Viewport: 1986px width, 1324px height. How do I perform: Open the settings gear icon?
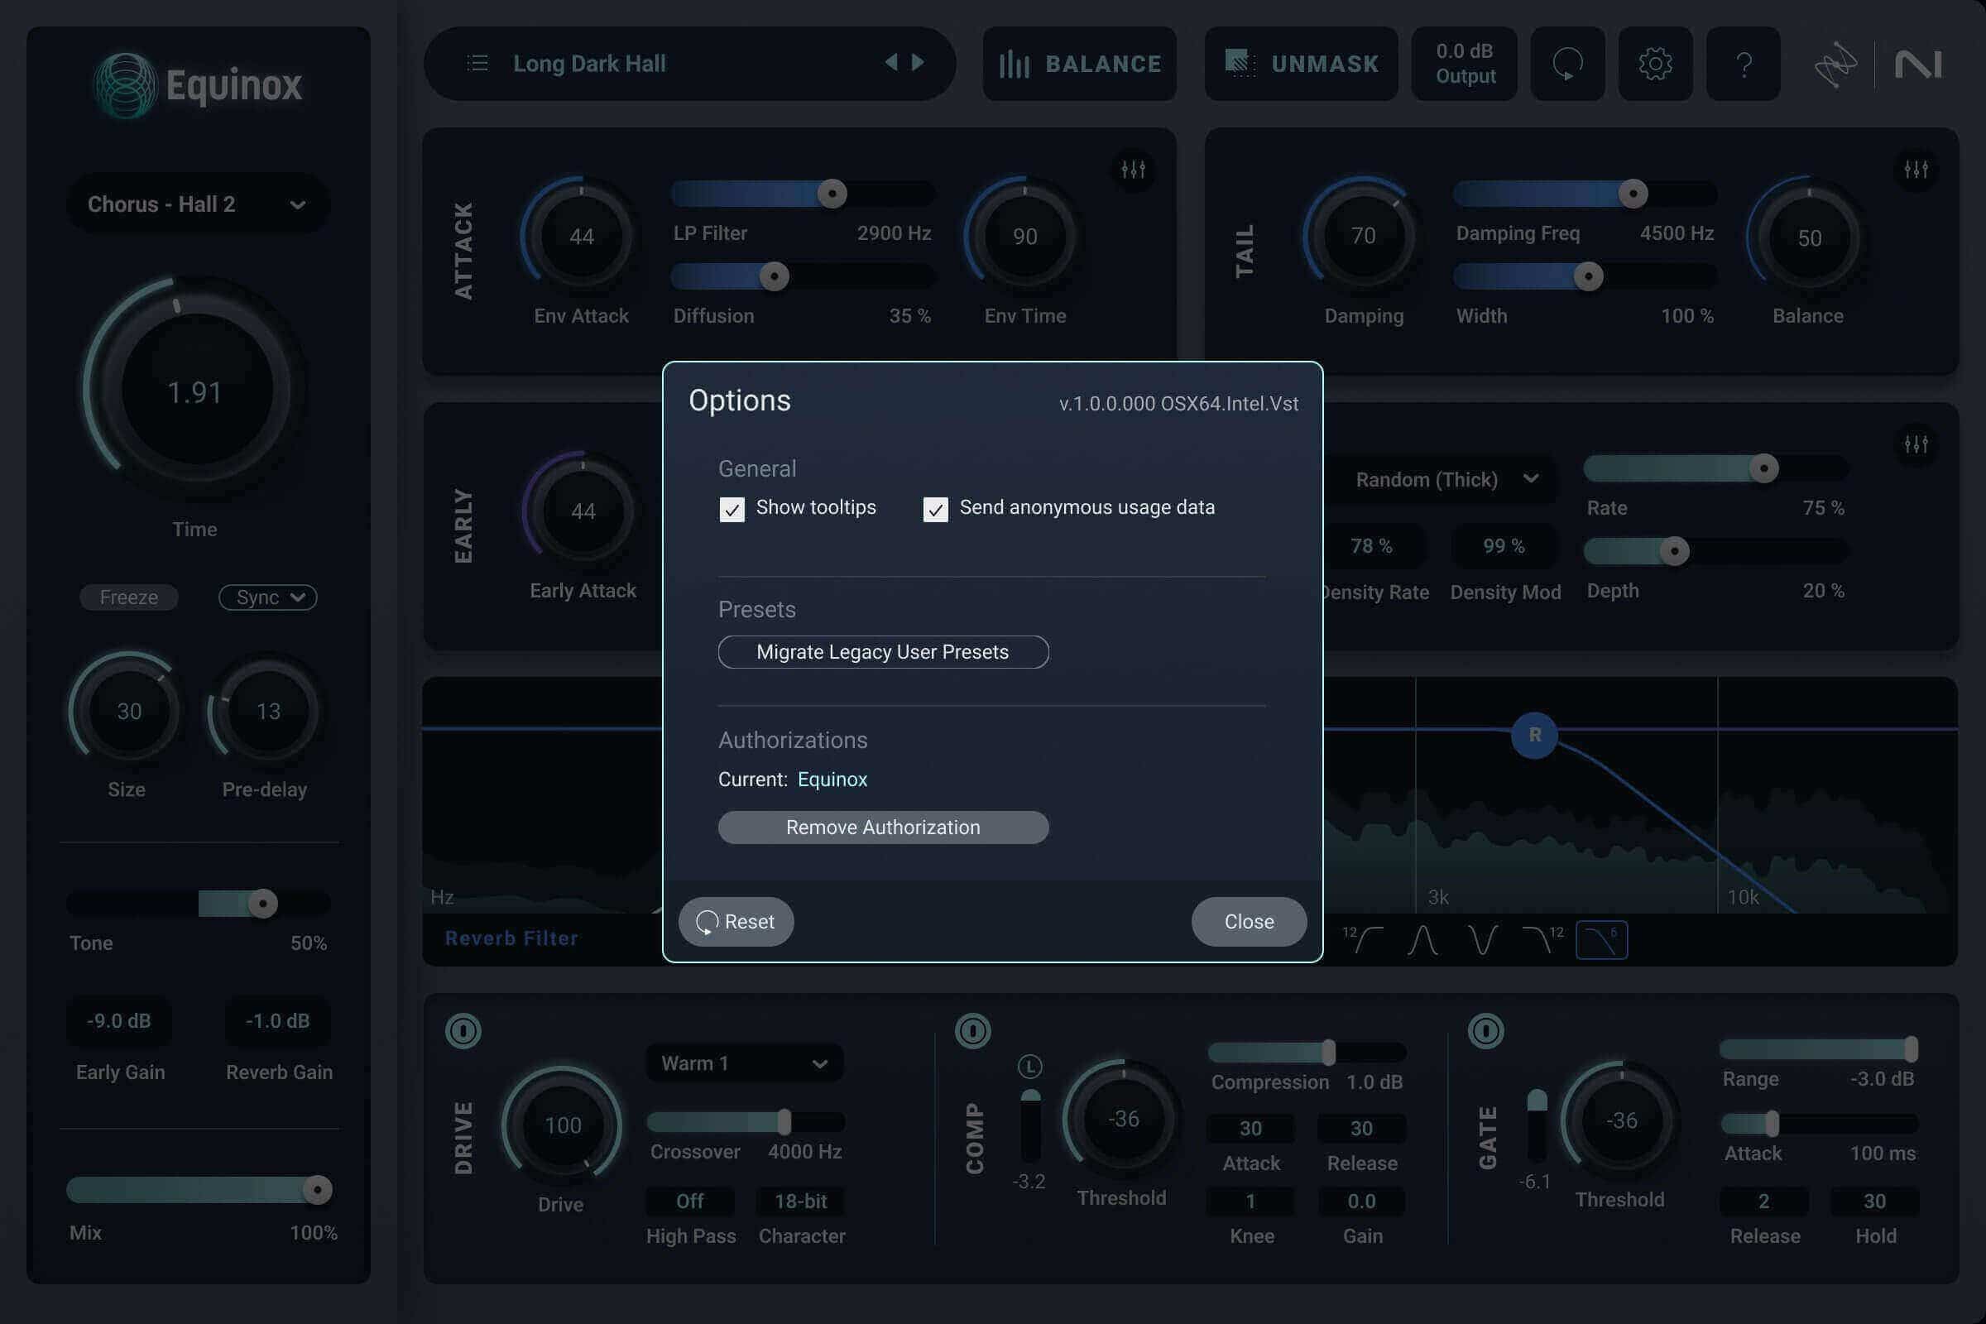point(1655,64)
